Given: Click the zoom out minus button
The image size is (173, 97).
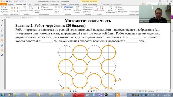Looking at the screenshot, I should pyautogui.click(x=157, y=91).
